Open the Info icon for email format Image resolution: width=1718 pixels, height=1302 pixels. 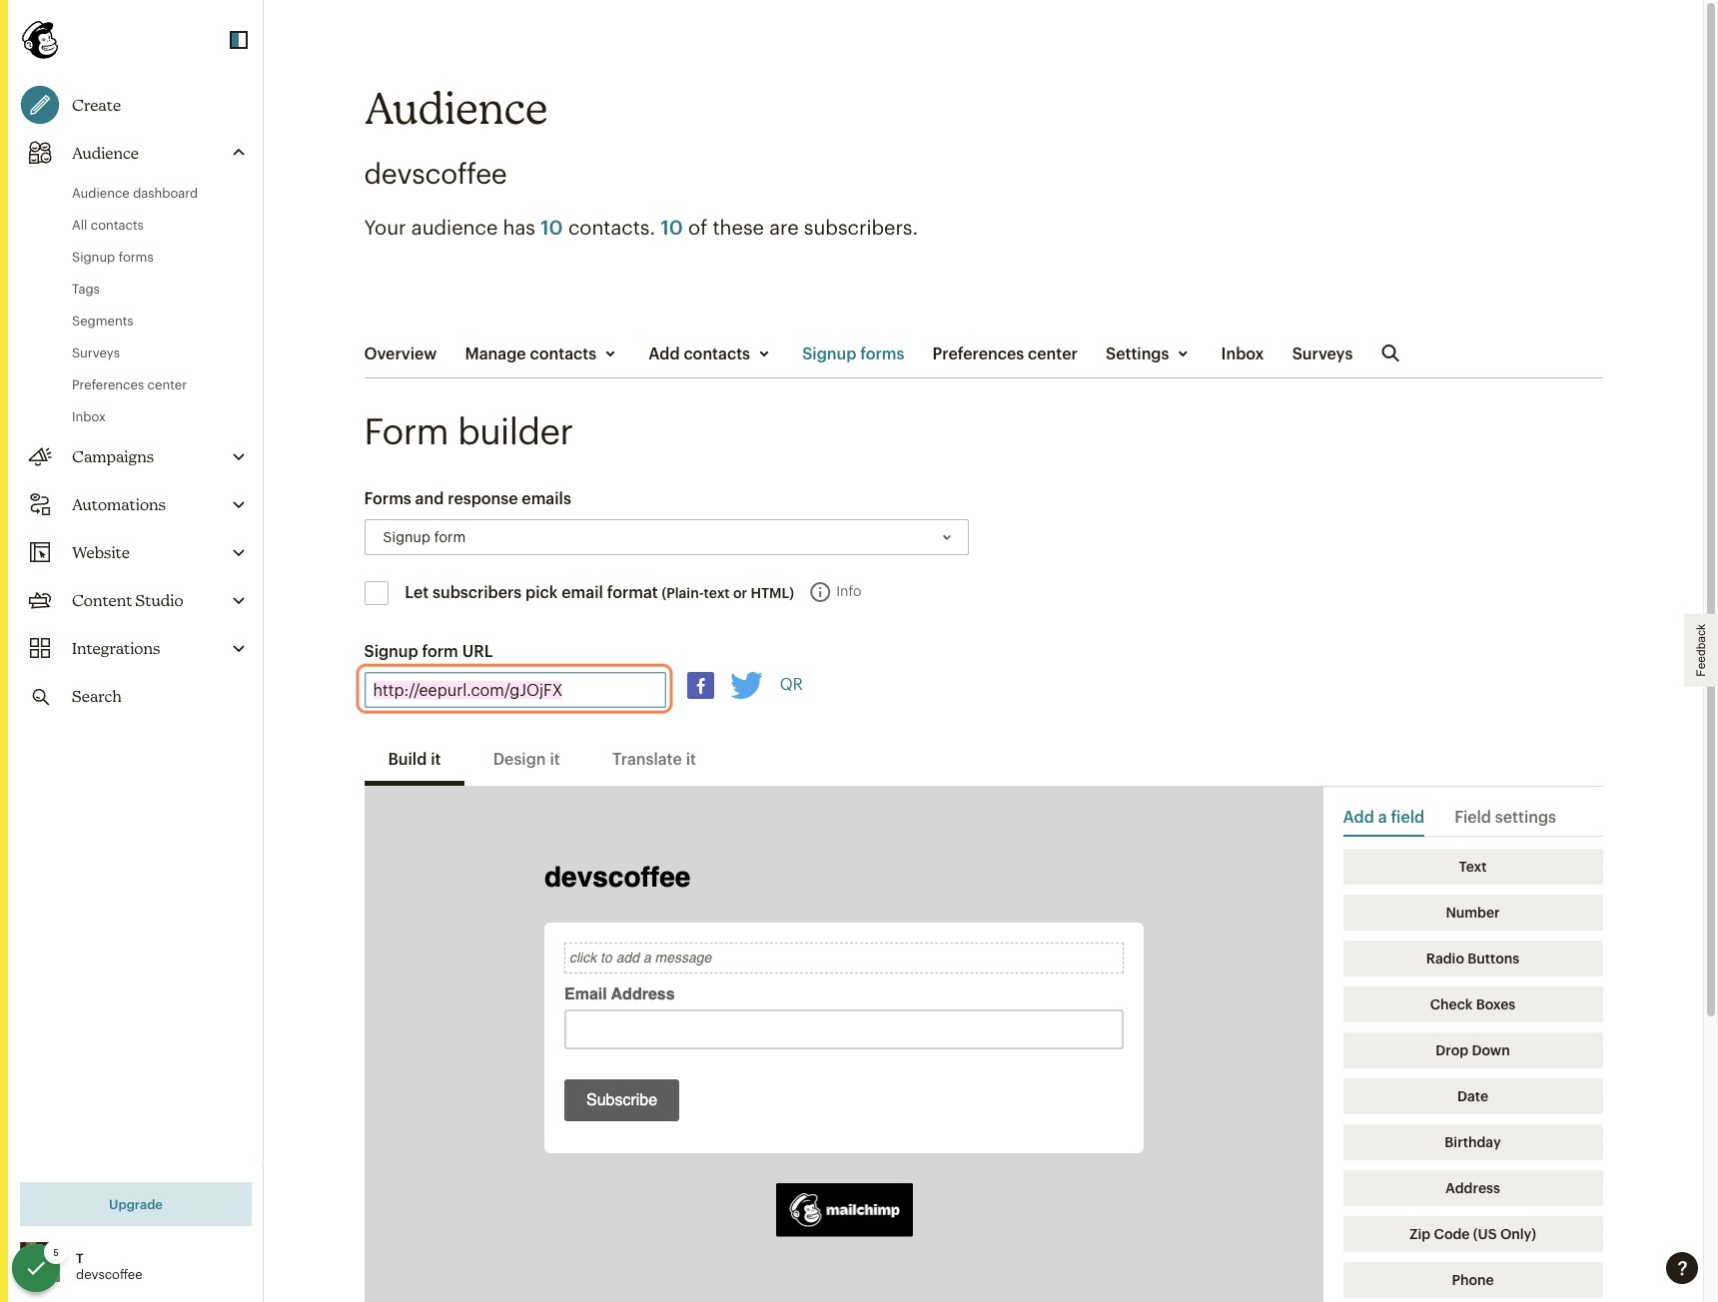[820, 592]
